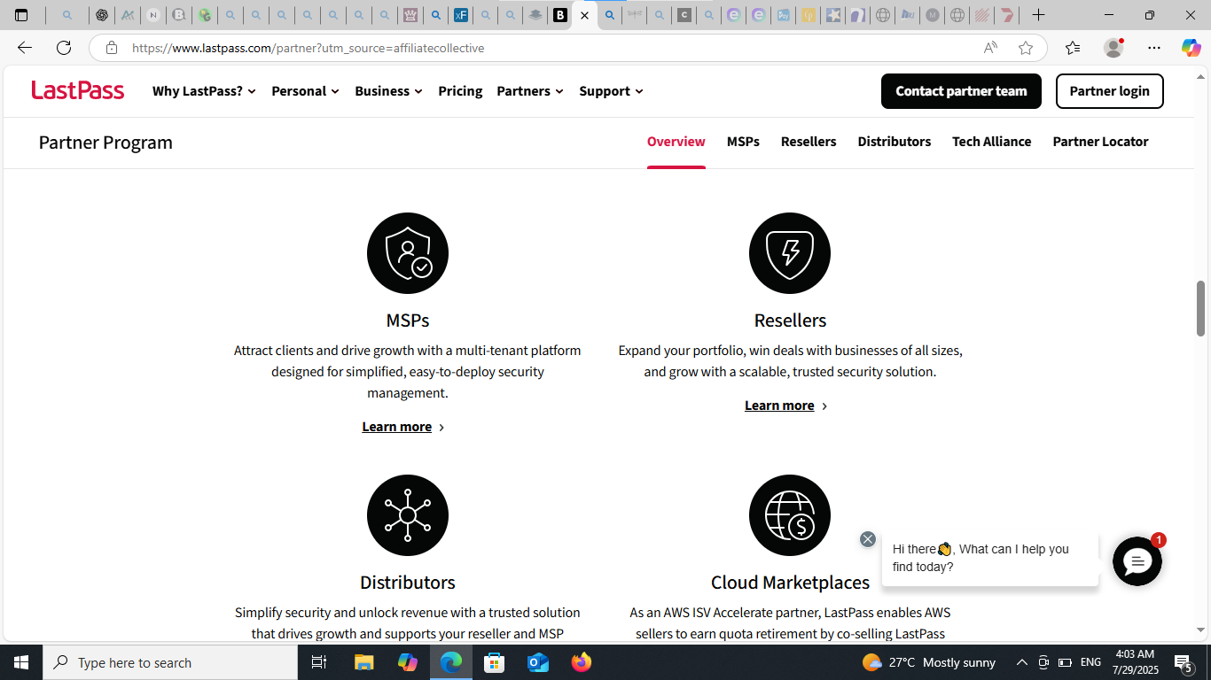Follow Learn more link under Resellers
Screen dimensions: 1211x680
(785, 406)
